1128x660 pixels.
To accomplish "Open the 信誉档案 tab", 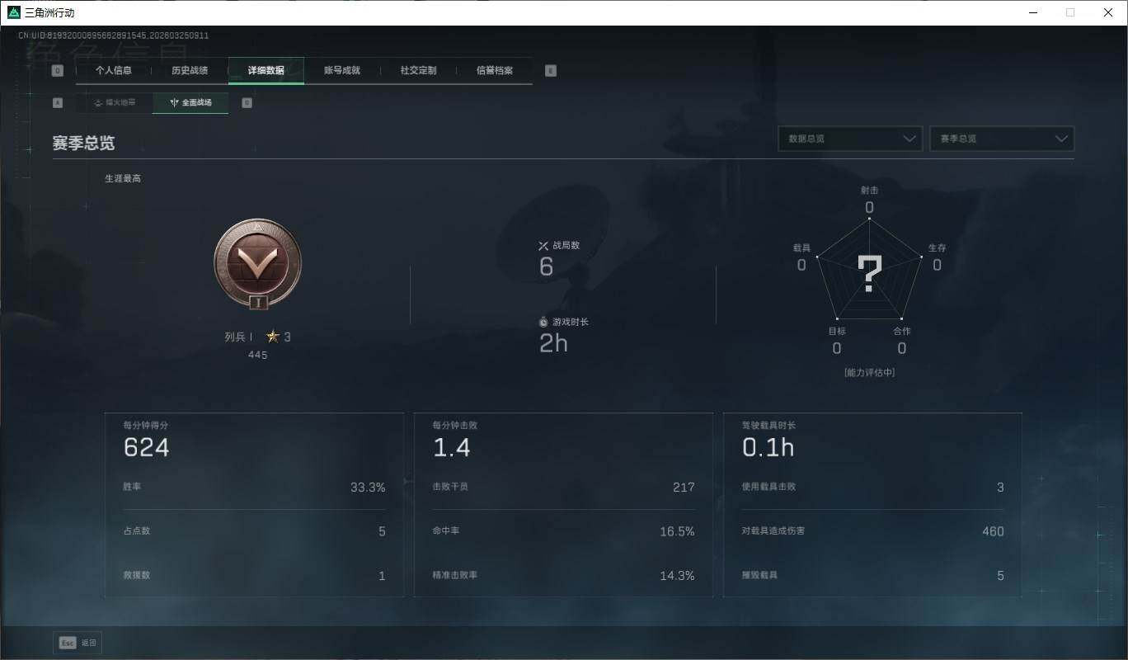I will (x=495, y=70).
